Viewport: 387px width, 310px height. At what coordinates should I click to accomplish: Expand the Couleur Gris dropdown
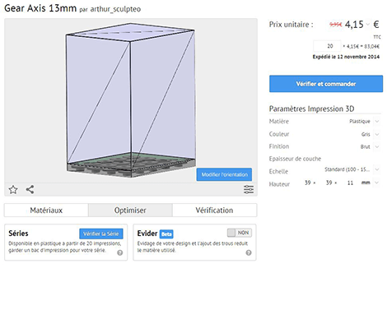click(x=377, y=134)
